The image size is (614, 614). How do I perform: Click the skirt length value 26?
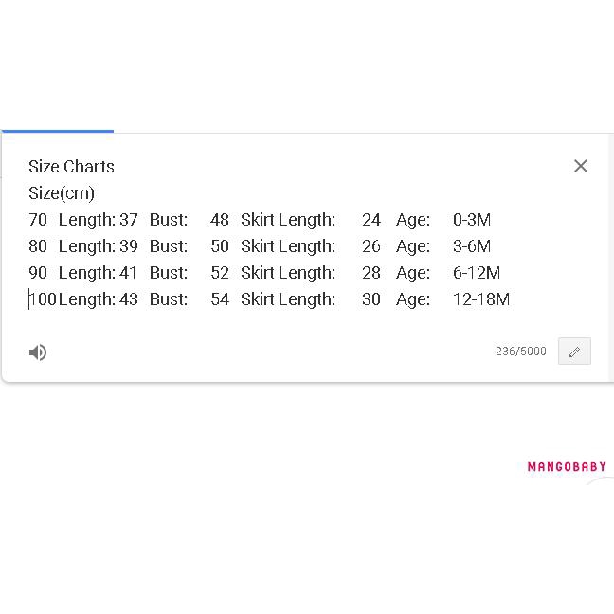[371, 246]
